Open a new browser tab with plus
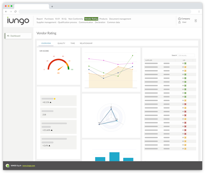Image resolution: width=205 pixels, height=173 pixels. coord(52,7)
